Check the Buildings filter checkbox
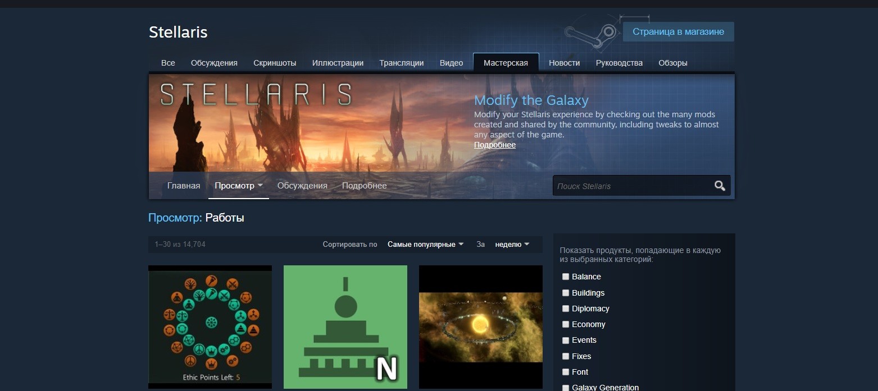This screenshot has width=878, height=391. [565, 292]
